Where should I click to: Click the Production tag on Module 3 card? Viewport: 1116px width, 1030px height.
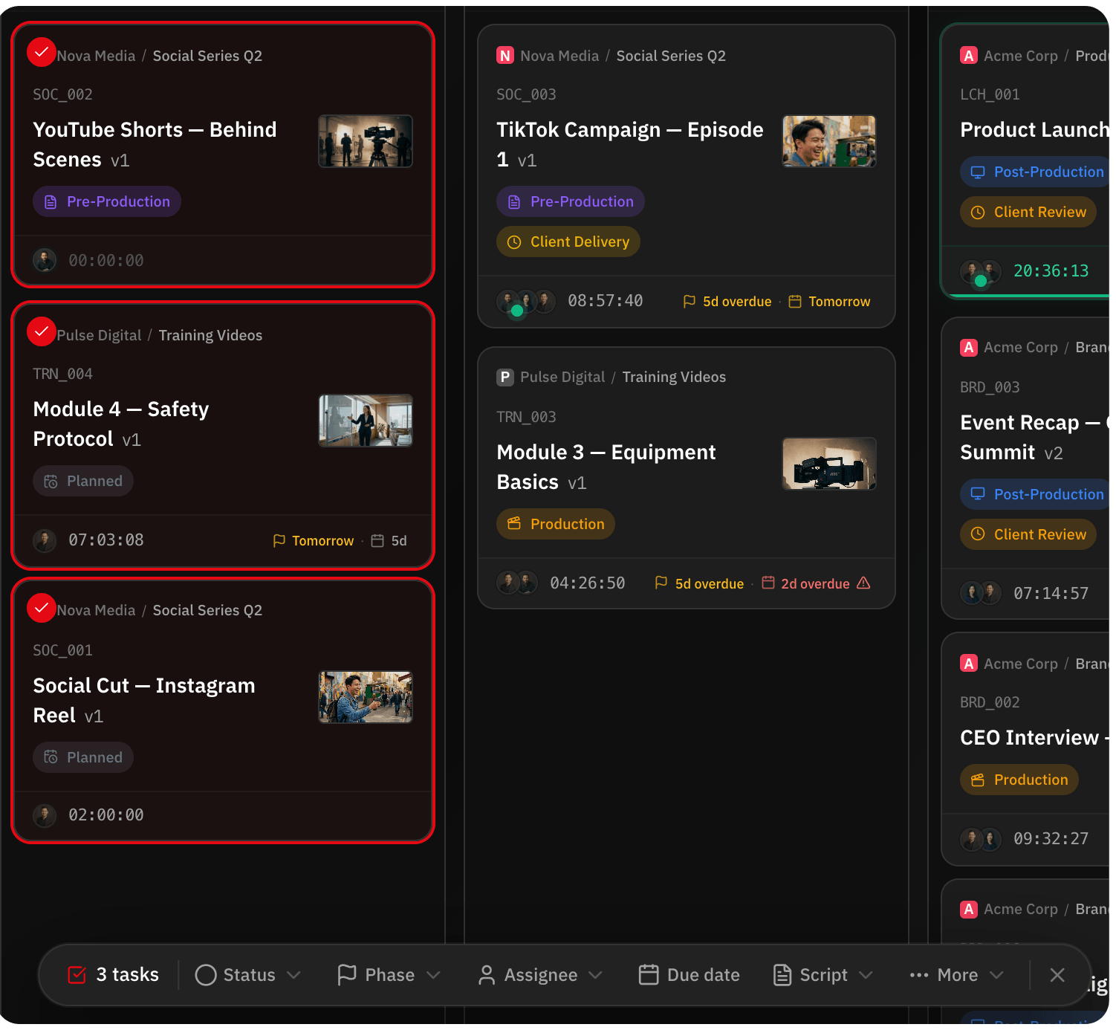(556, 524)
